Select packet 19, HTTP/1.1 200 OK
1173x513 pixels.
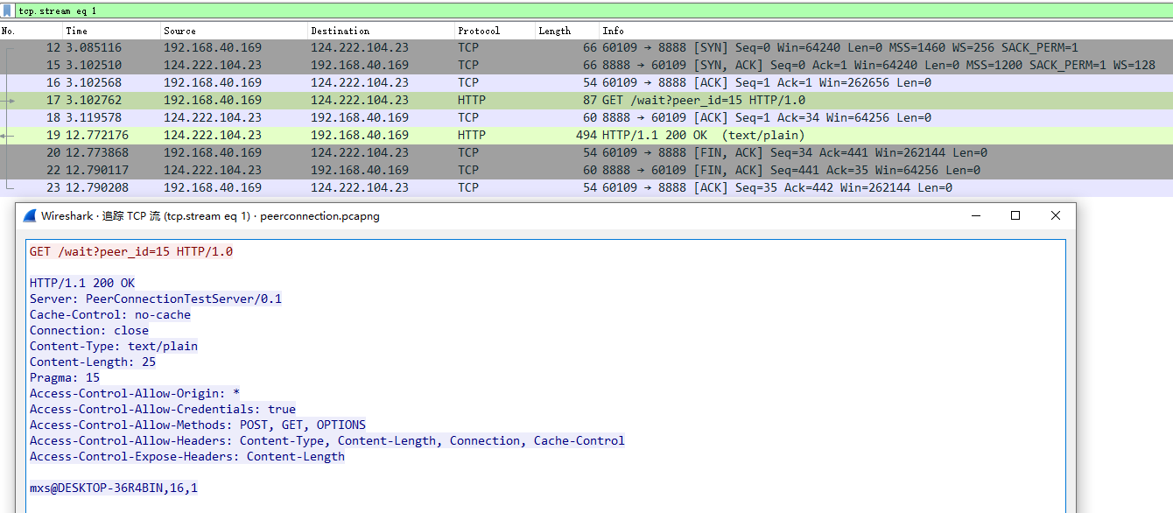586,135
